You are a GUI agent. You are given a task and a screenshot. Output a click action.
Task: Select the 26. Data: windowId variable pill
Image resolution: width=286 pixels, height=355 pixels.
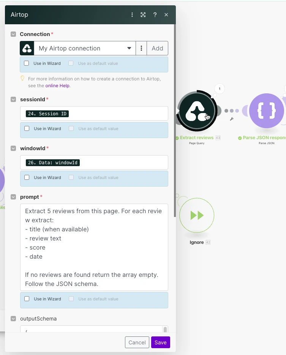point(53,163)
